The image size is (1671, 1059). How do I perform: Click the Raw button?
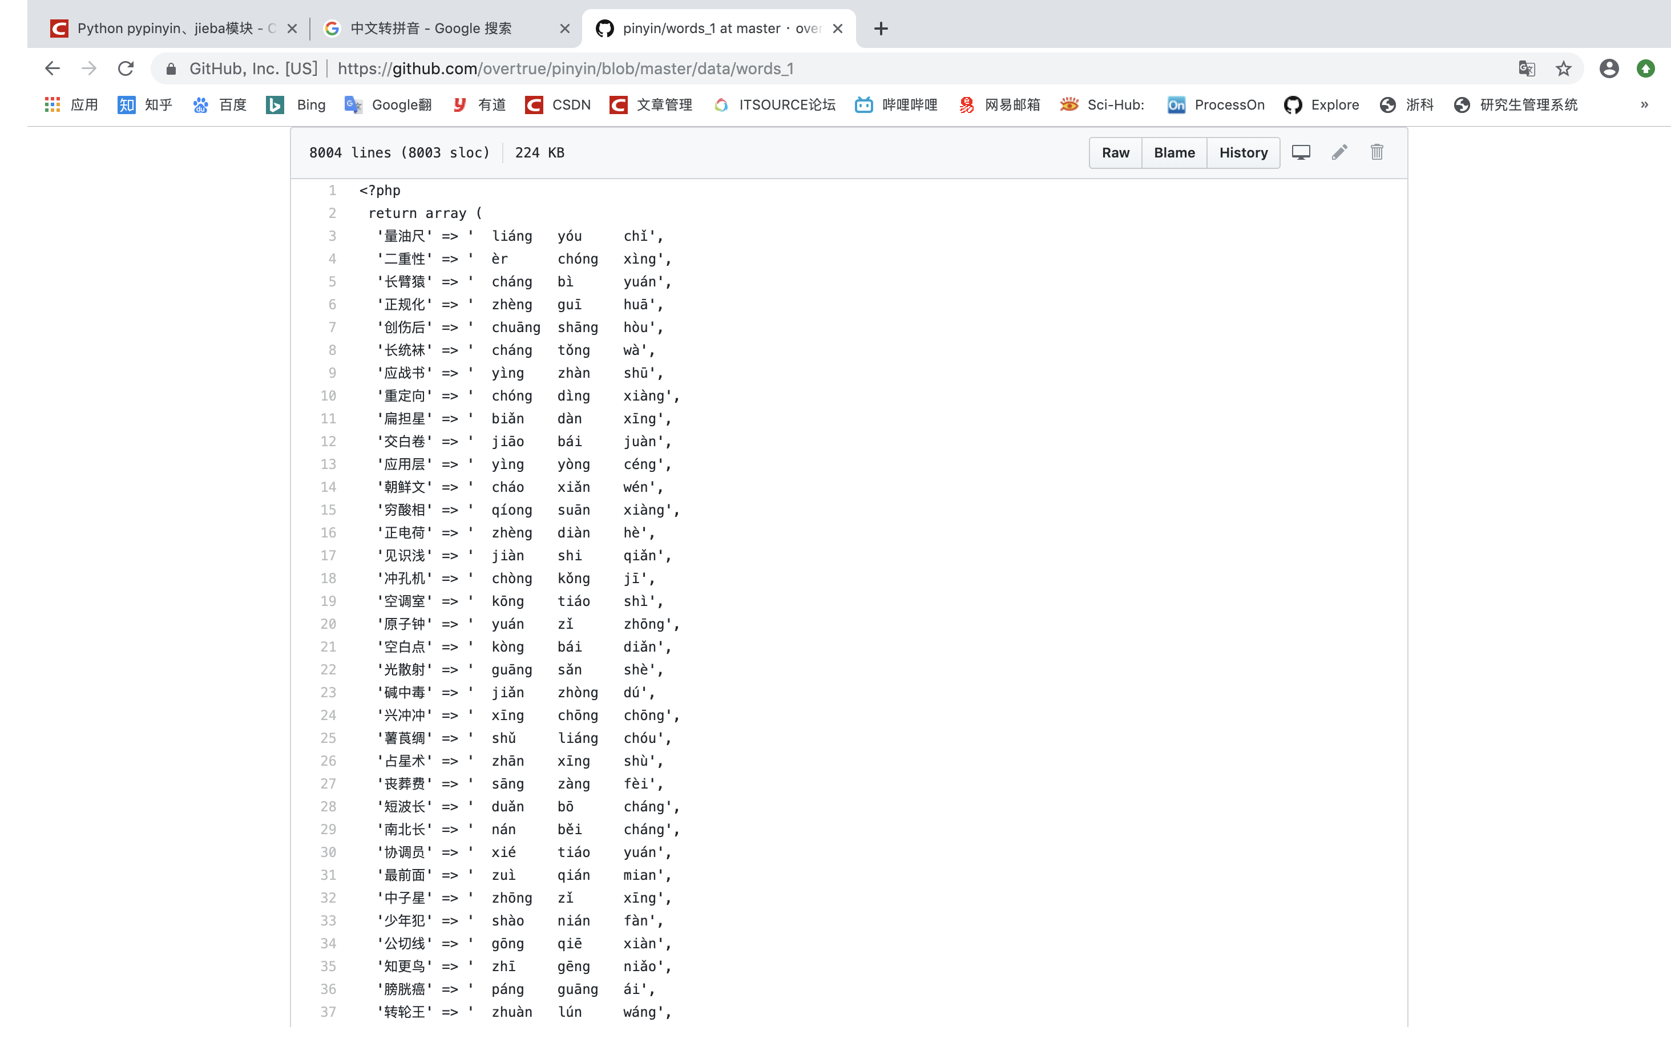click(1115, 153)
